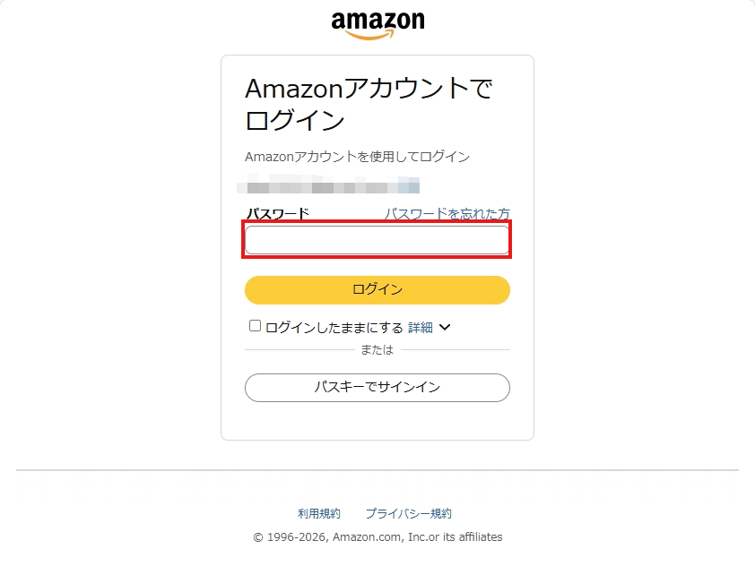Click the または divider text
The height and width of the screenshot is (566, 755).
377,350
